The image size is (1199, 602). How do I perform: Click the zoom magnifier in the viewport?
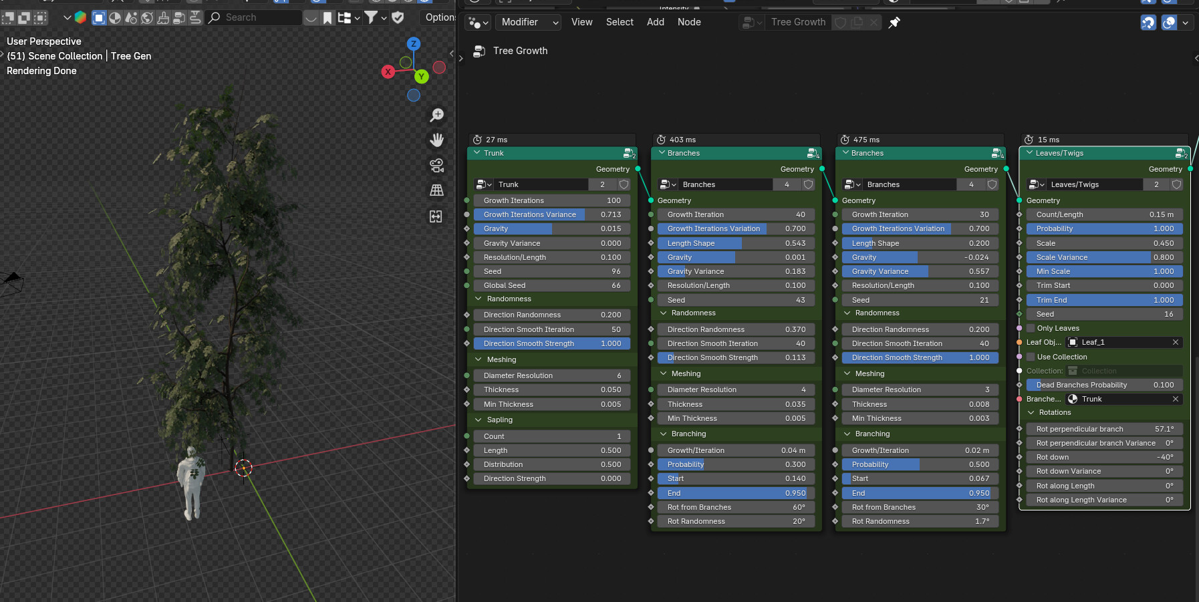(437, 115)
